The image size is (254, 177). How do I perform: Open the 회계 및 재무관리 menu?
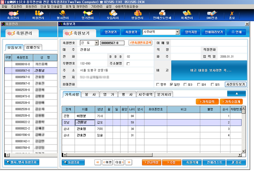click(77, 7)
